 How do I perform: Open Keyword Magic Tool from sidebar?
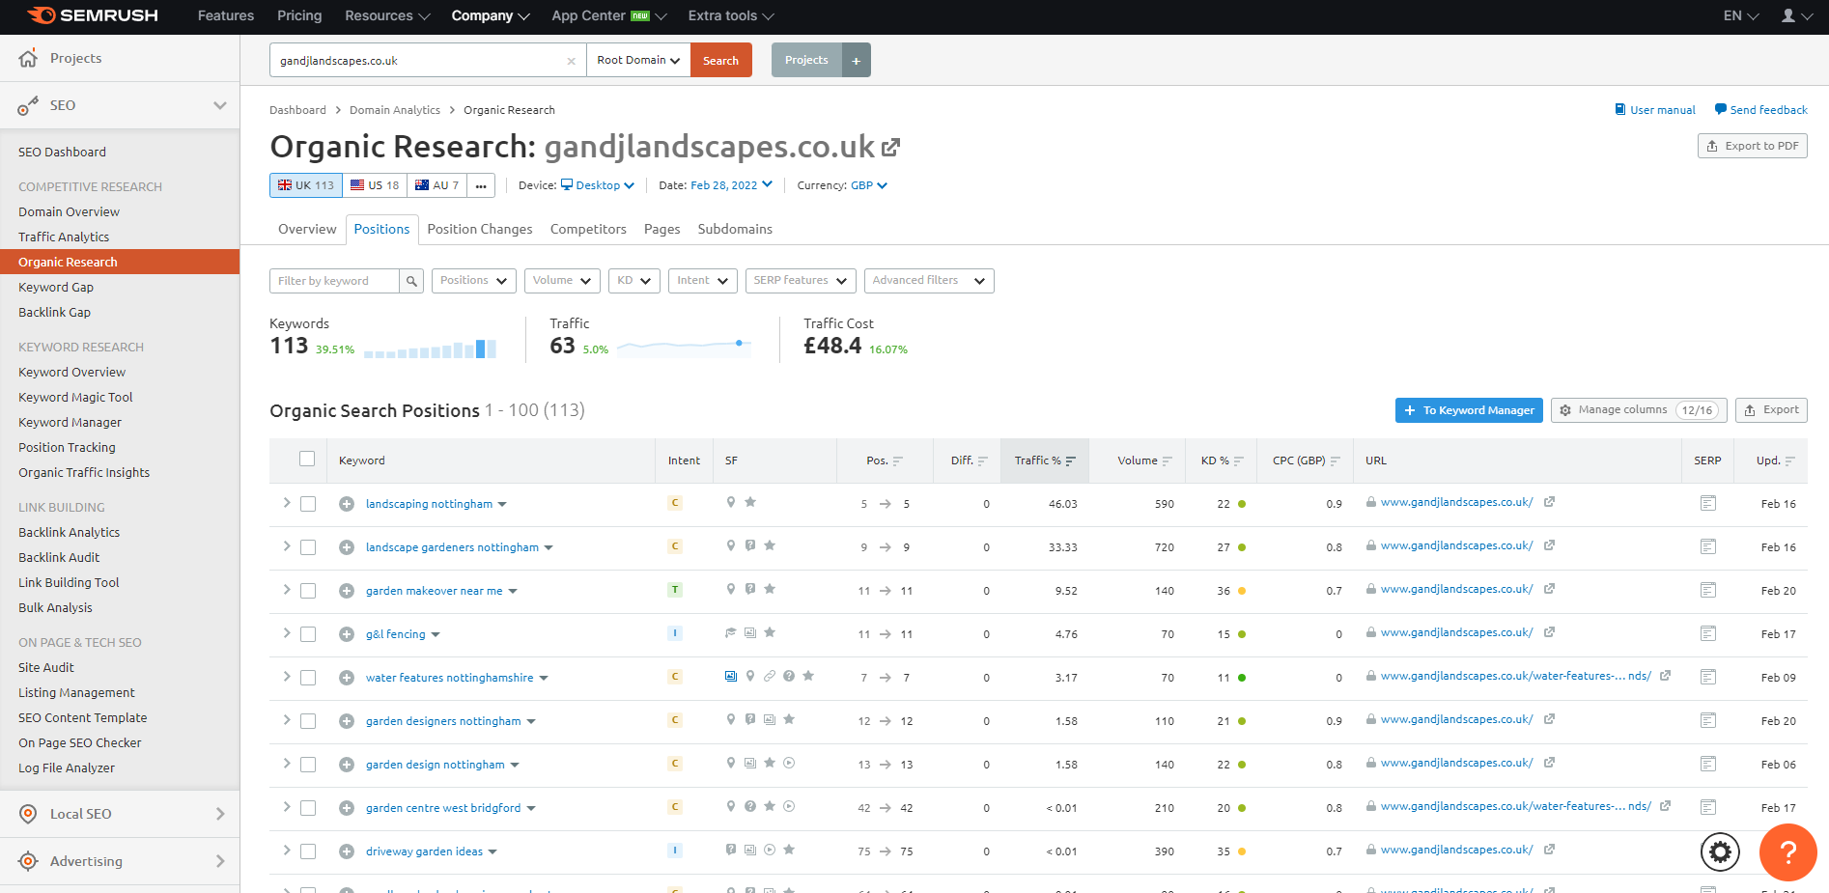[75, 397]
